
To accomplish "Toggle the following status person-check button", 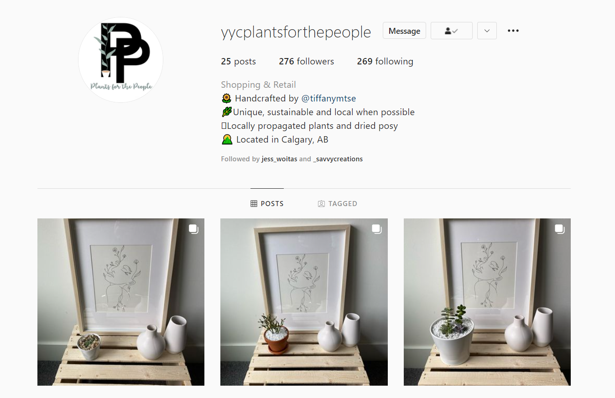I will (452, 31).
